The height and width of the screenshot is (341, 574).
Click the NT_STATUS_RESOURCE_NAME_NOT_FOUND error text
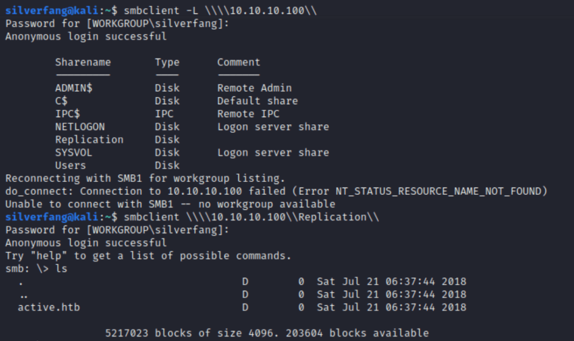click(x=442, y=191)
